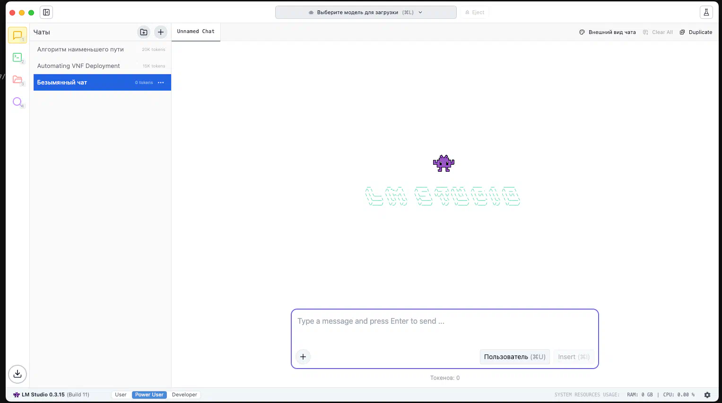Switch to the Unnamed Chat tab
This screenshot has height=403, width=722.
tap(196, 32)
